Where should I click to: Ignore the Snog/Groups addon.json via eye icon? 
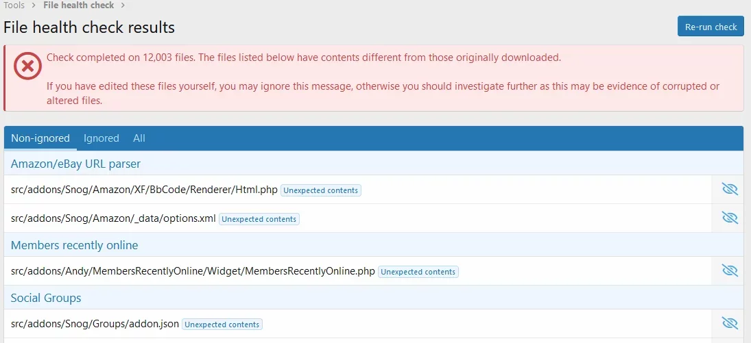730,324
